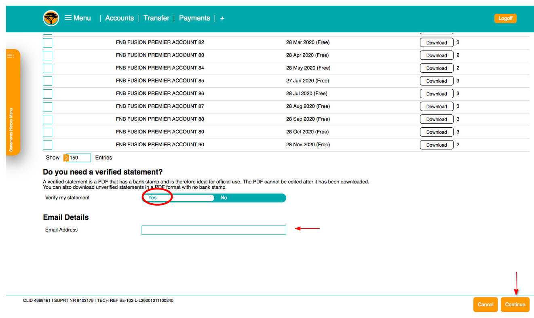The width and height of the screenshot is (534, 318).
Task: Open the Accounts tab
Action: pos(119,18)
